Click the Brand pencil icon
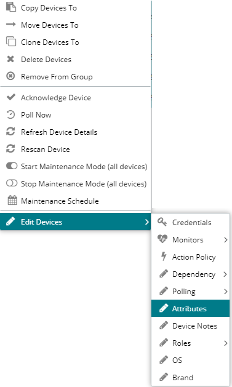Screen dimensions: 232x387 pyautogui.click(x=164, y=377)
